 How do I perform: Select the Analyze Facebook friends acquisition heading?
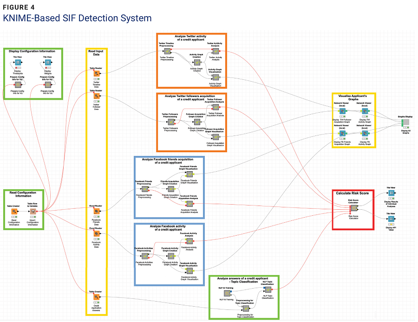coord(168,161)
